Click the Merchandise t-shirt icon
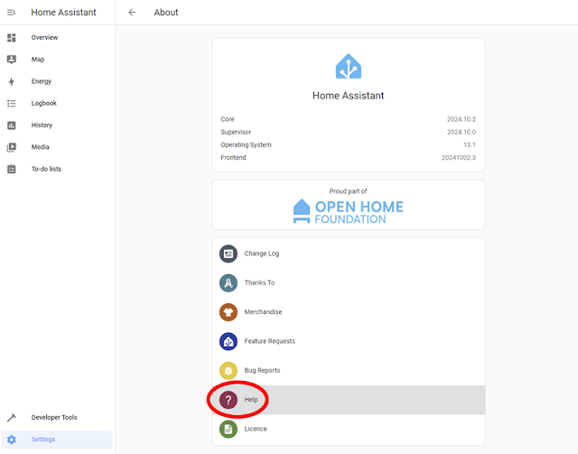 pos(228,312)
